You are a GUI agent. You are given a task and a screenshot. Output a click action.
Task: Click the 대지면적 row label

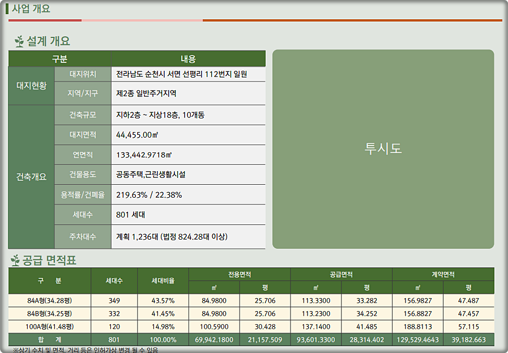tap(83, 135)
